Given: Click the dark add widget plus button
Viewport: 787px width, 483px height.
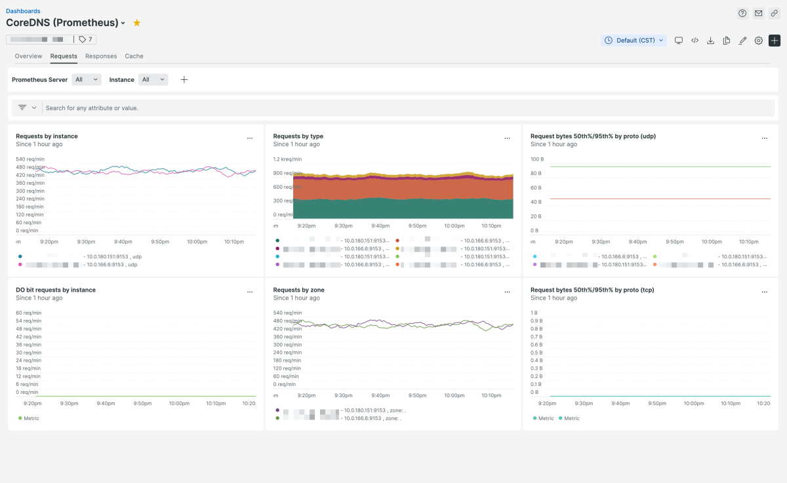Looking at the screenshot, I should coord(774,41).
